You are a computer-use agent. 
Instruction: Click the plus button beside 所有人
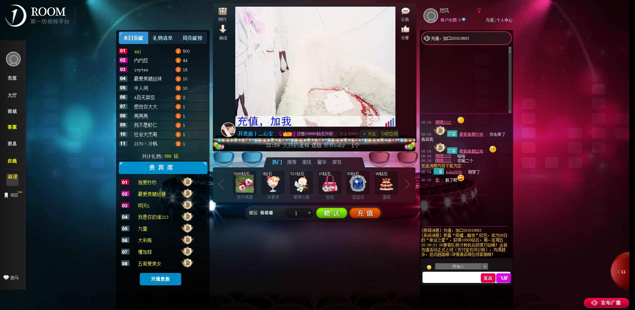(x=485, y=266)
